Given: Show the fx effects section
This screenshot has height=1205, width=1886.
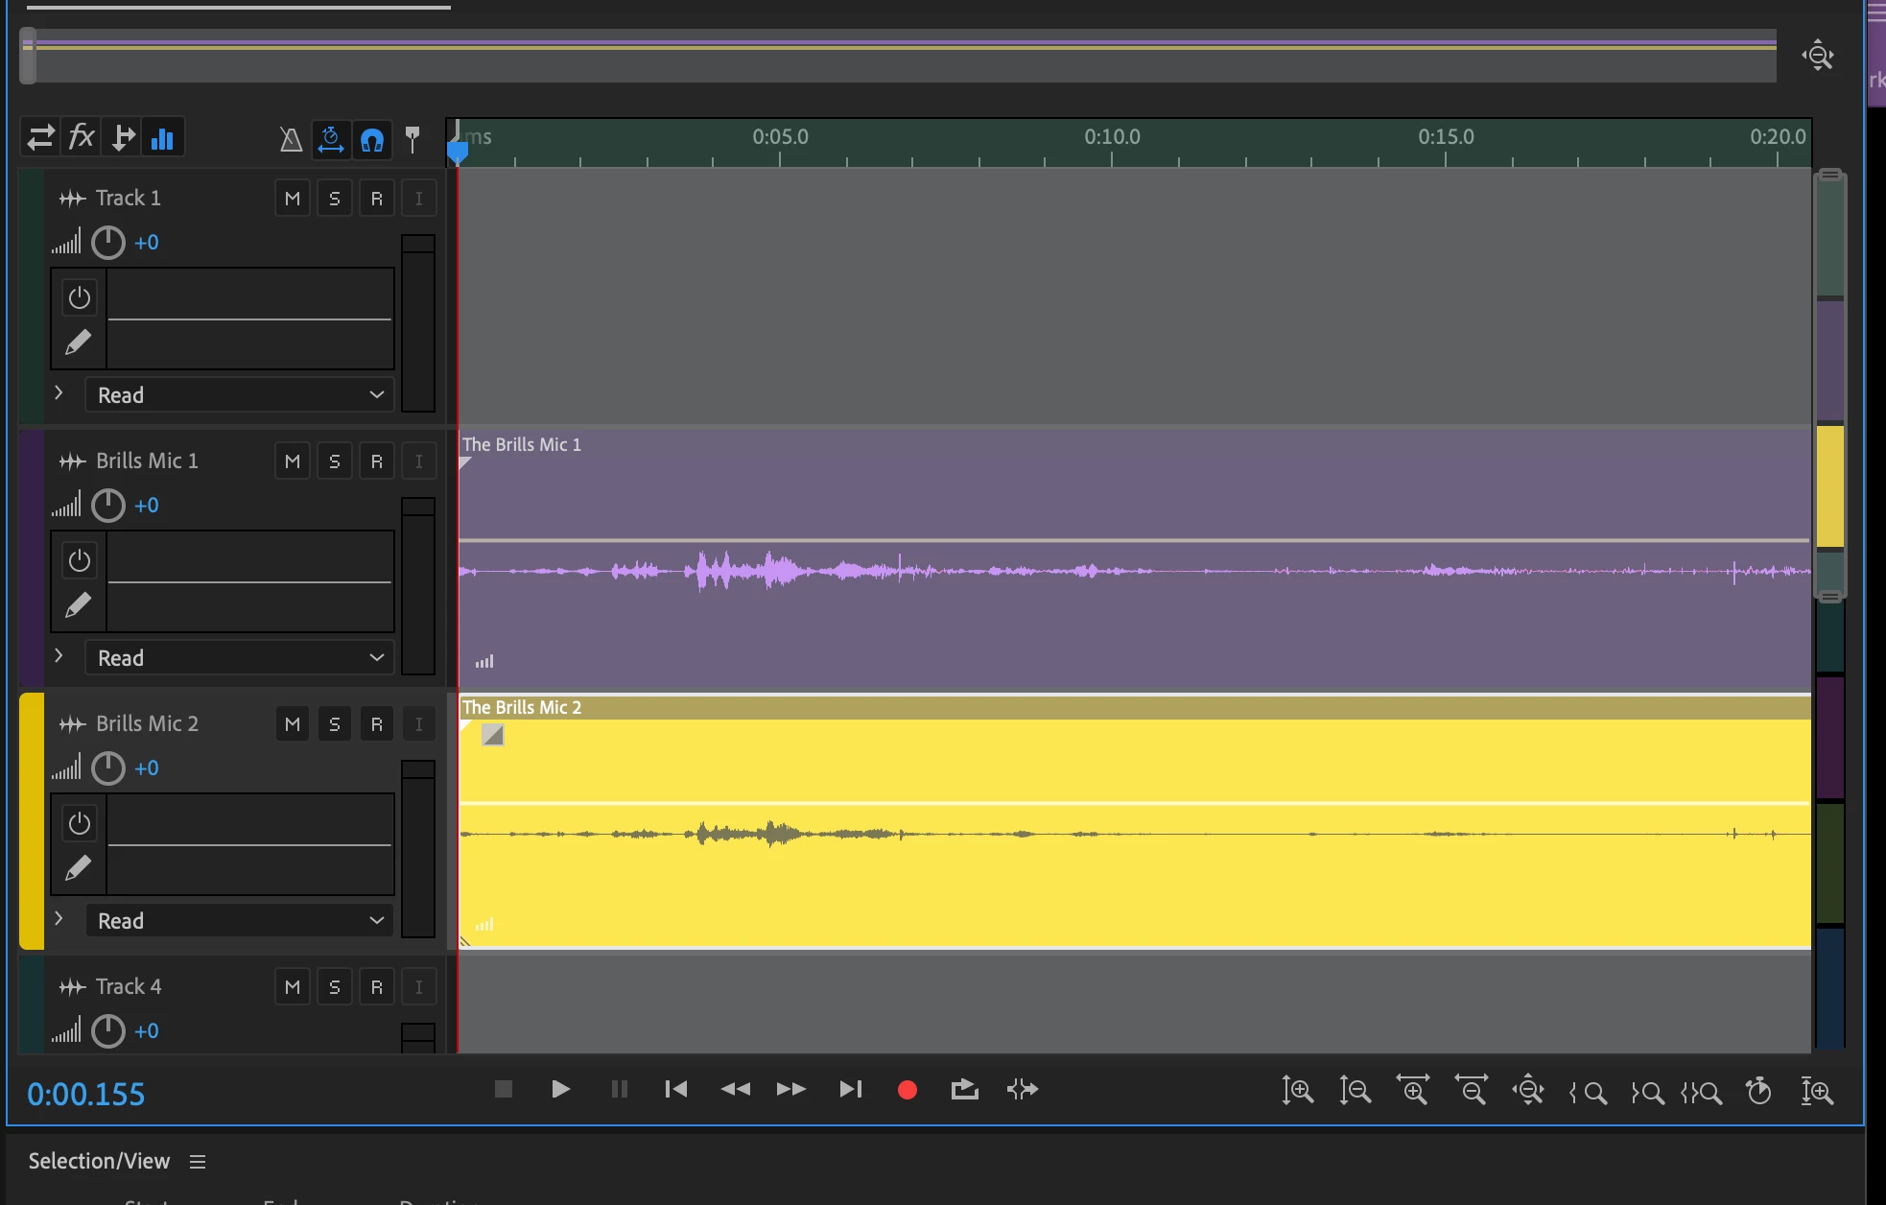Looking at the screenshot, I should click(x=82, y=138).
